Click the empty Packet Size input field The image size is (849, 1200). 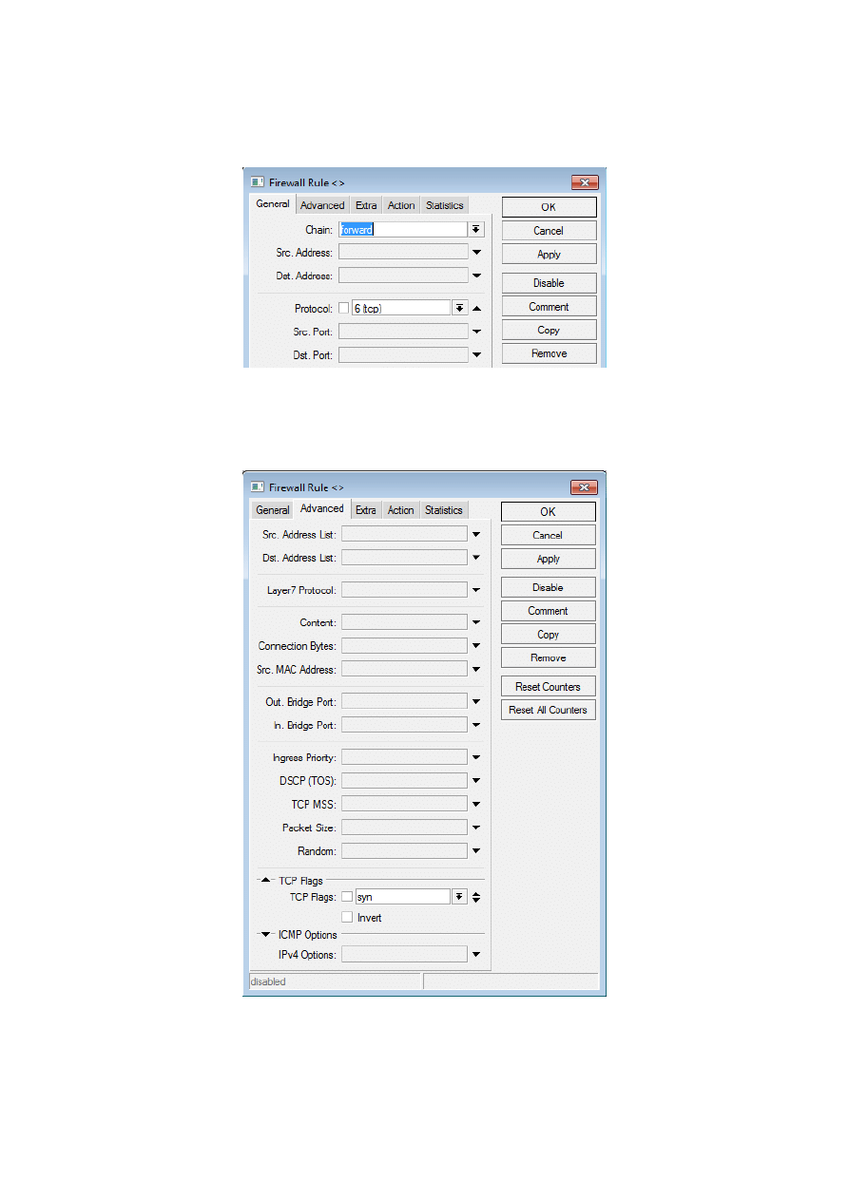[404, 828]
